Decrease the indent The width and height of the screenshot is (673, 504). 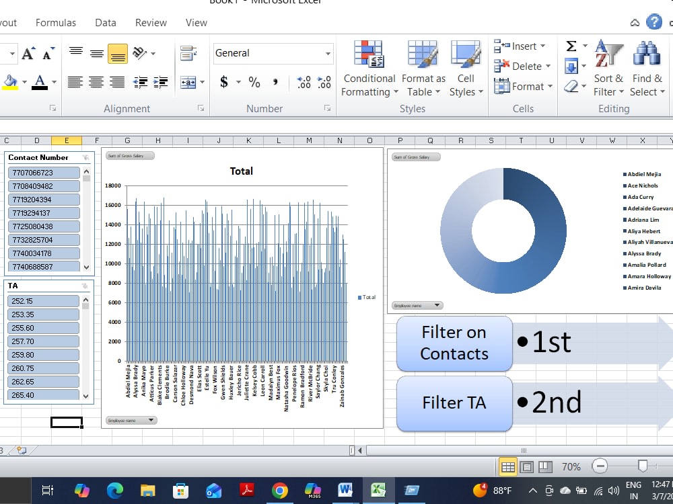click(x=141, y=81)
